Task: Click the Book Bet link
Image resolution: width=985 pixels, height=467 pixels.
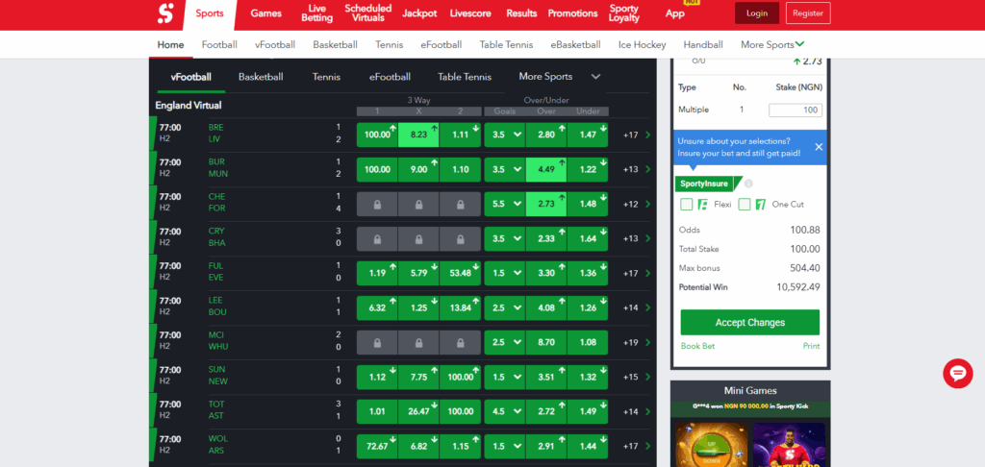Action: (698, 346)
